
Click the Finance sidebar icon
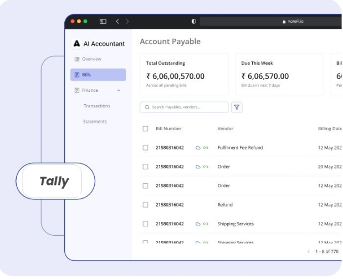point(77,90)
